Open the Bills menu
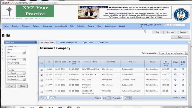The width and height of the screenshot is (192, 108). pyautogui.click(x=72, y=26)
